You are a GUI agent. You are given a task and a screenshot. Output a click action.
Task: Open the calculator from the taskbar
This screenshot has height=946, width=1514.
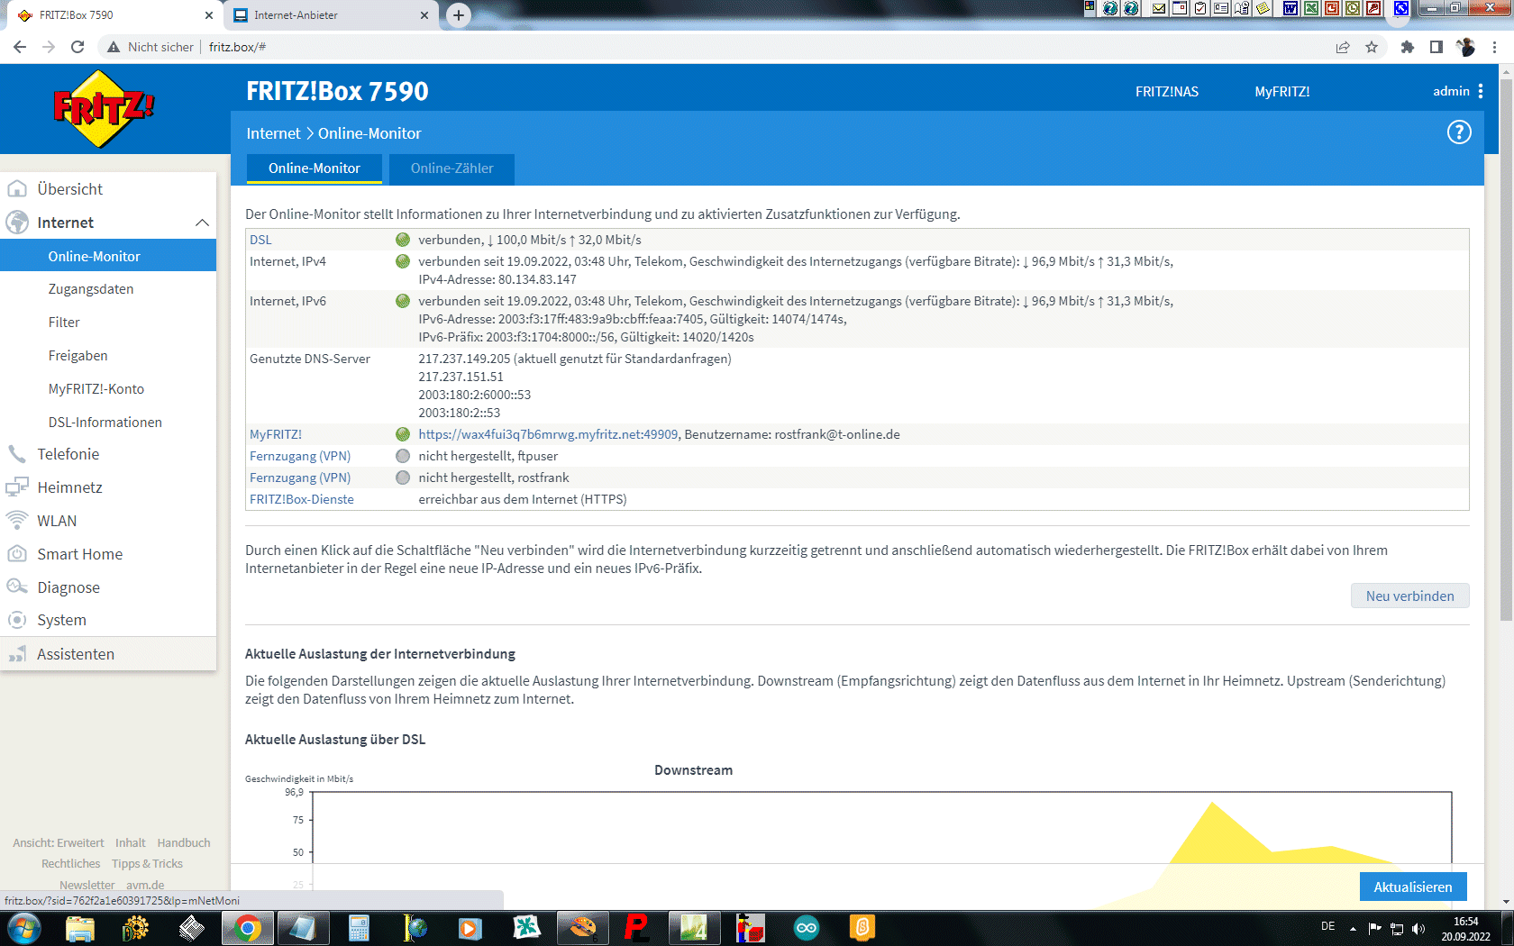point(359,928)
